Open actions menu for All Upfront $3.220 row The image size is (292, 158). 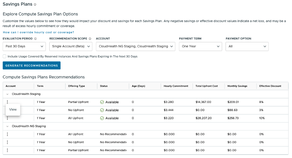pyautogui.click(x=7, y=118)
